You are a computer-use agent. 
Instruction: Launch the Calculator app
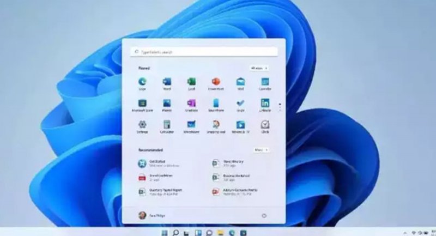pos(167,127)
